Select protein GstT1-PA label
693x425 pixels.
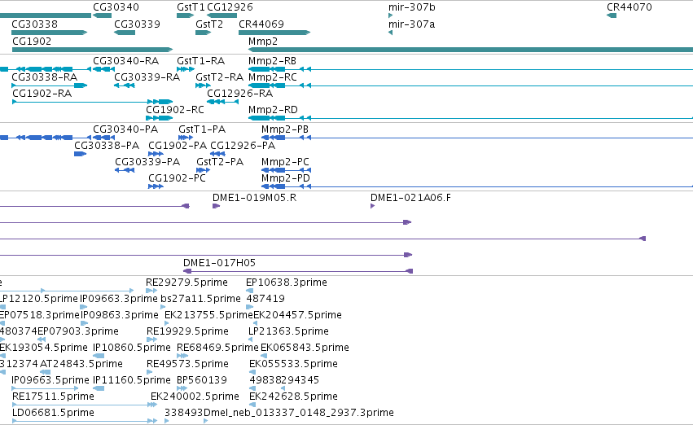202,129
